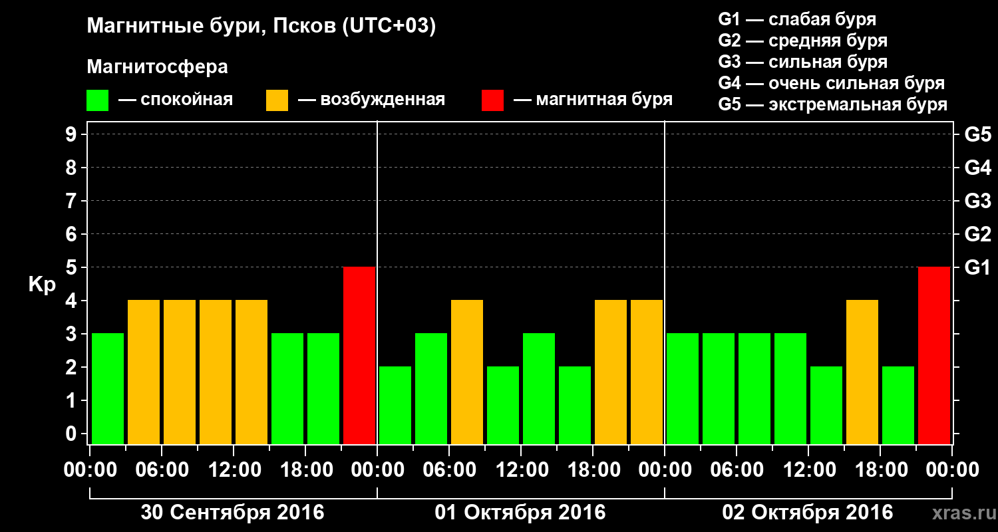Click the orange 12:00–15:00 bar on 30 Сентября

pos(251,372)
